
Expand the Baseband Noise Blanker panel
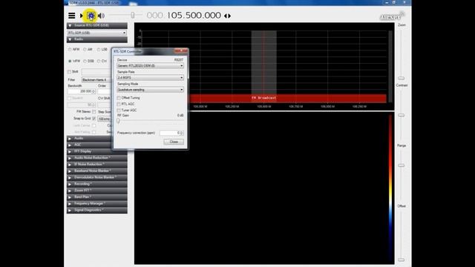[x=97, y=171]
